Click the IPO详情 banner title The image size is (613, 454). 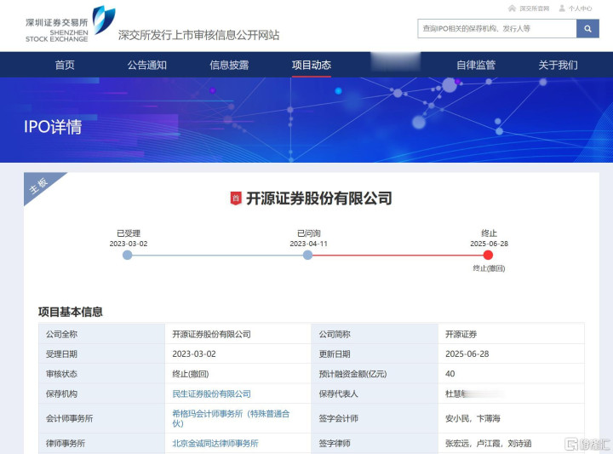(x=53, y=127)
